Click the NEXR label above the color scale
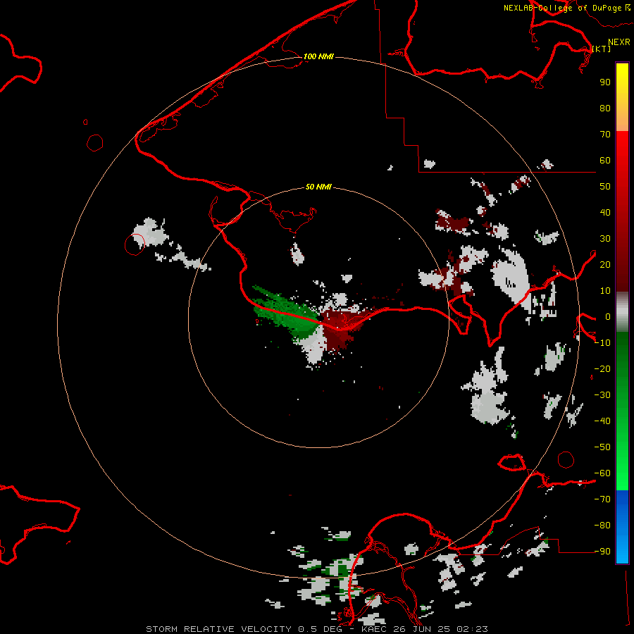This screenshot has height=634, width=634. coord(619,42)
